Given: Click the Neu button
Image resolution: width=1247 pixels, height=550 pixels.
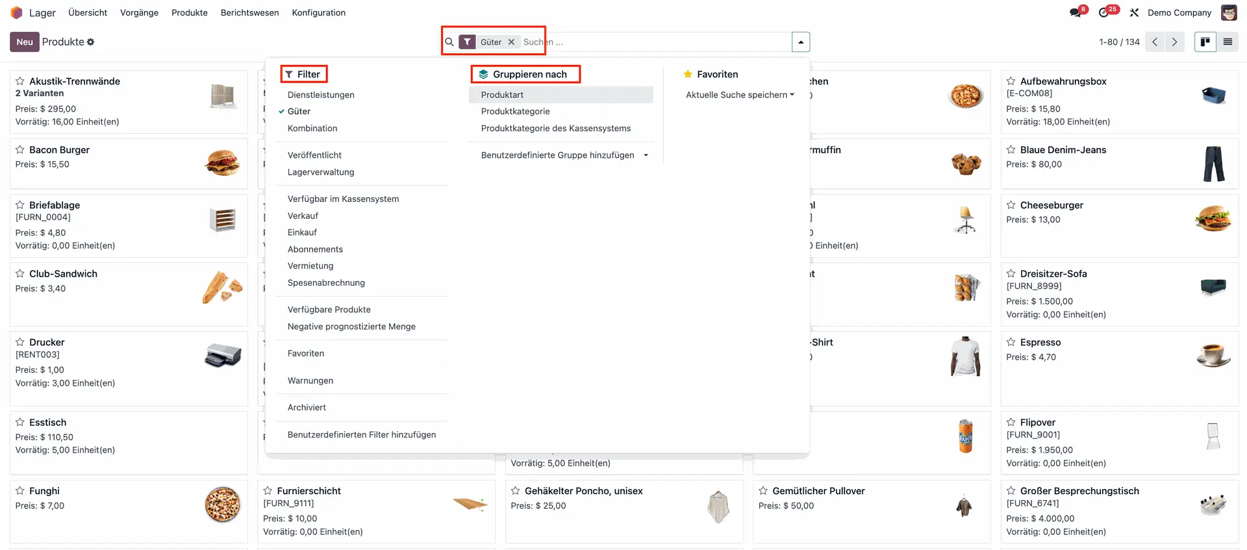Looking at the screenshot, I should (x=25, y=42).
